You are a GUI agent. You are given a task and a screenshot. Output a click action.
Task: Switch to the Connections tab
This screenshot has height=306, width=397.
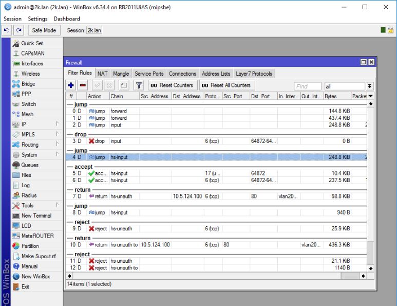click(x=182, y=74)
